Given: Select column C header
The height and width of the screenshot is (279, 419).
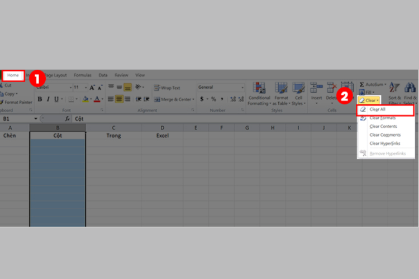Looking at the screenshot, I should [x=113, y=128].
